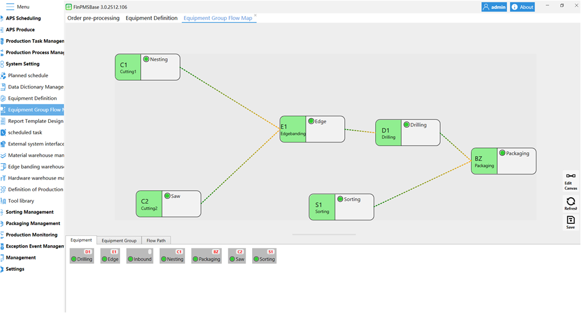The width and height of the screenshot is (581, 313).
Task: Expand APS Scheduling menu group
Action: (x=23, y=18)
